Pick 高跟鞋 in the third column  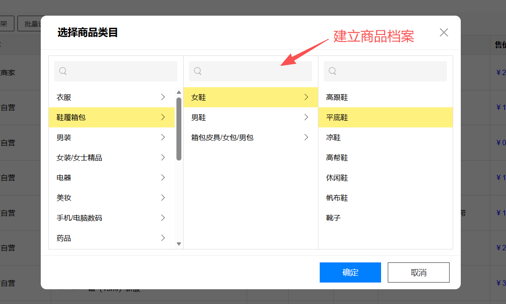[337, 97]
